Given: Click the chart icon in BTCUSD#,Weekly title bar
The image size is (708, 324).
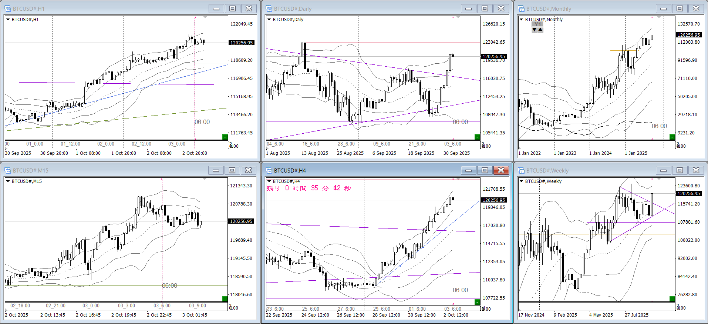Looking at the screenshot, I should tap(521, 170).
